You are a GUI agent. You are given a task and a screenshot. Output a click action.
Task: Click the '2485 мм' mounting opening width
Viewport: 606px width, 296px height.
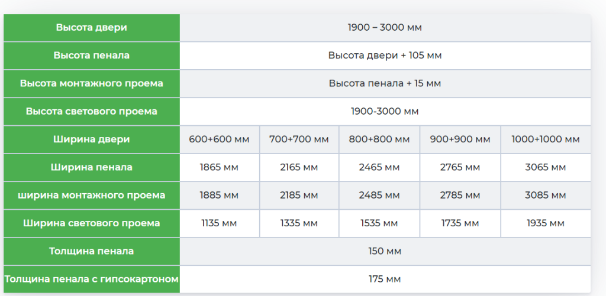379,196
